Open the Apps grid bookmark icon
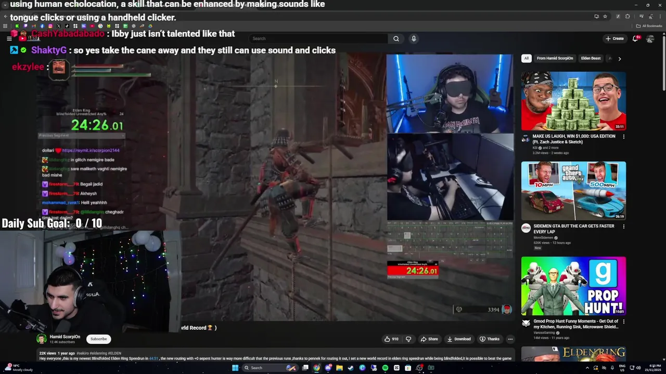 point(5,26)
